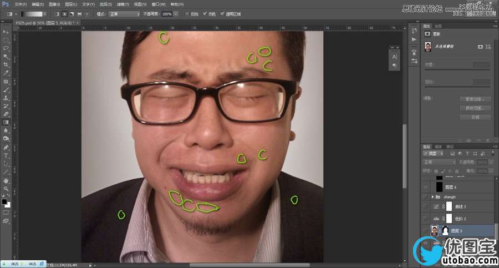Image resolution: width=499 pixels, height=268 pixels.
Task: Open the layer fill 填充 dropdown arrow
Action: pyautogui.click(x=492, y=171)
